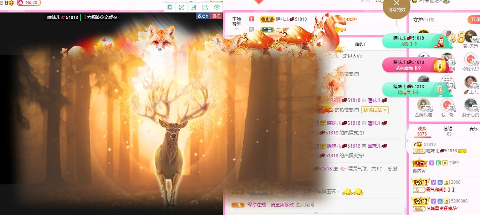Switch to the 管理 managers tab
The width and height of the screenshot is (480, 215).
point(448,131)
